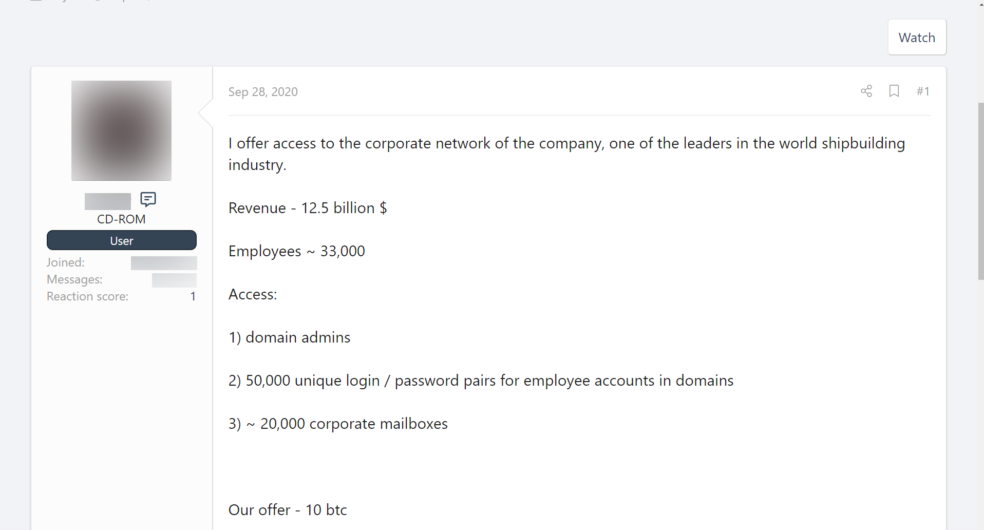Open the #1 post permalink
Screen dimensions: 984x530
click(923, 91)
